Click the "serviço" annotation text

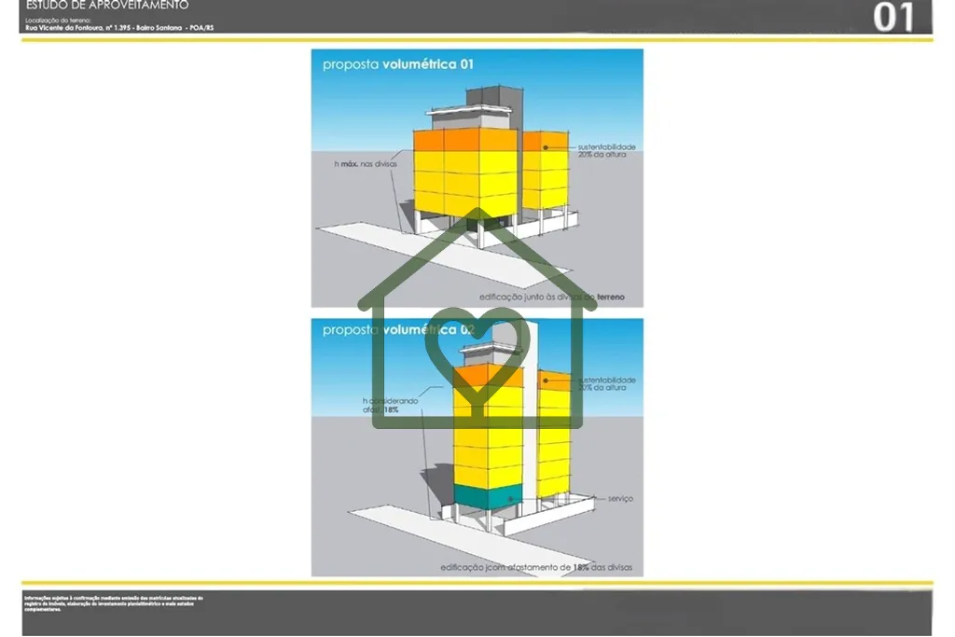pos(620,498)
